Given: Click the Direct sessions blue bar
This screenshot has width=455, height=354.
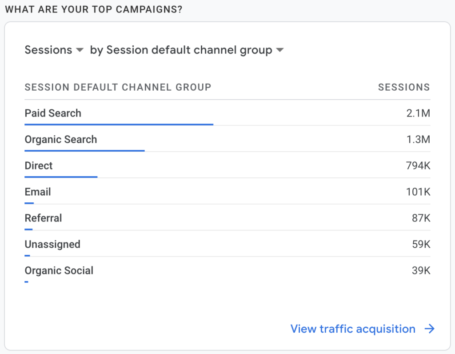Looking at the screenshot, I should coord(61,177).
